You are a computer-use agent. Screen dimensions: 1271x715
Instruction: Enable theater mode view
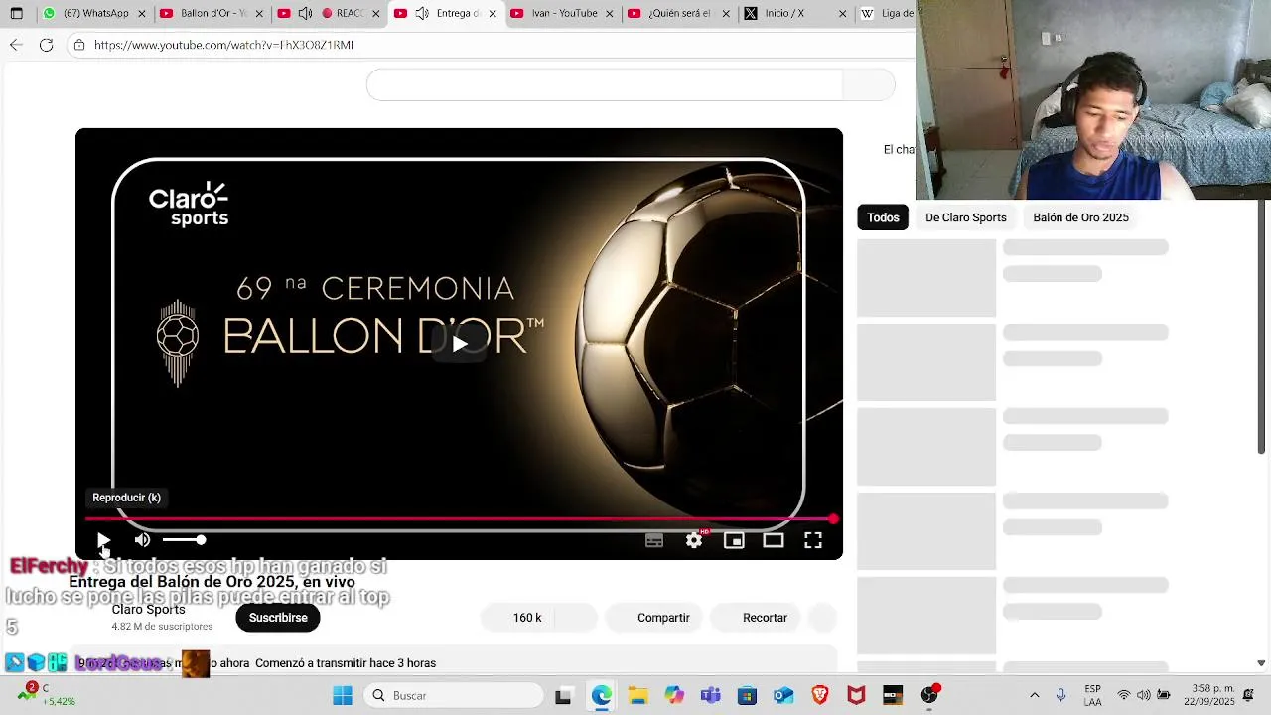774,540
